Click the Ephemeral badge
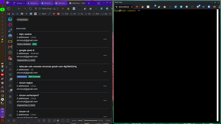This screenshot has width=221, height=124. coord(22,77)
